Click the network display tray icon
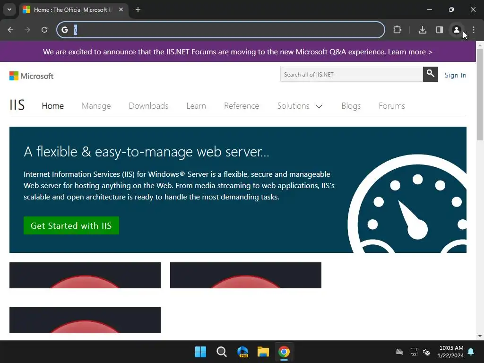This screenshot has width=484, height=363. point(414,352)
